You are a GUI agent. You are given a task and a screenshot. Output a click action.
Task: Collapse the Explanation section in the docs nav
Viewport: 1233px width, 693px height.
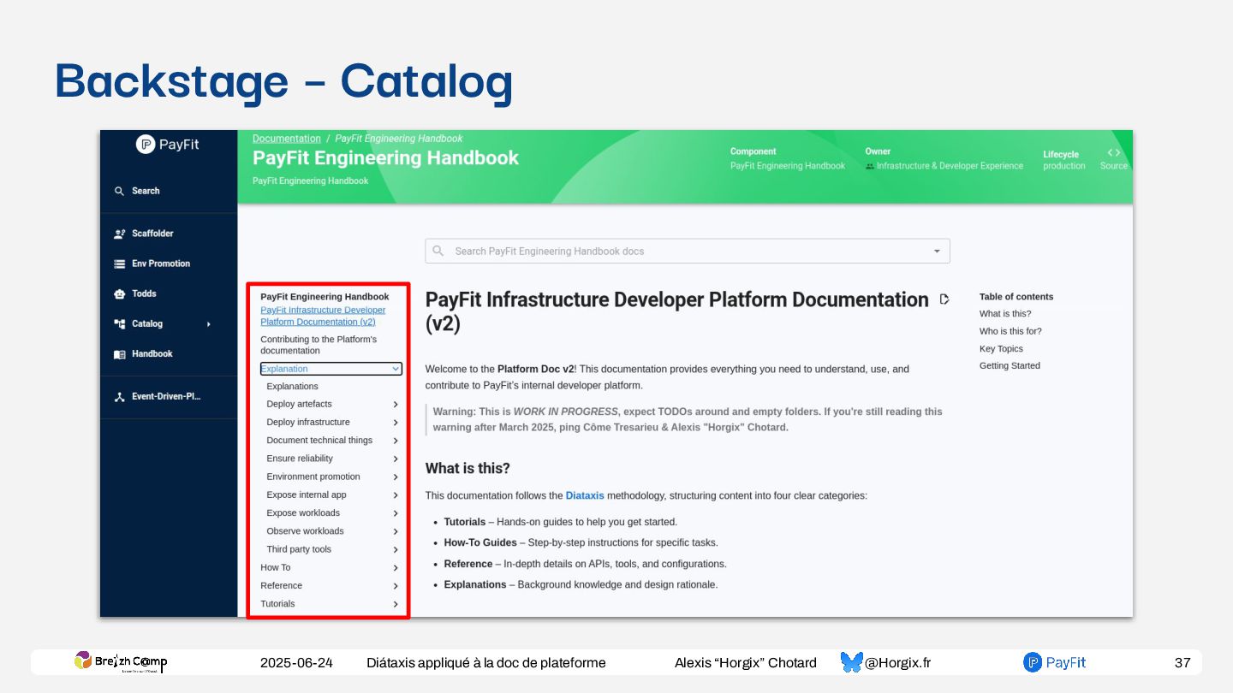[395, 369]
